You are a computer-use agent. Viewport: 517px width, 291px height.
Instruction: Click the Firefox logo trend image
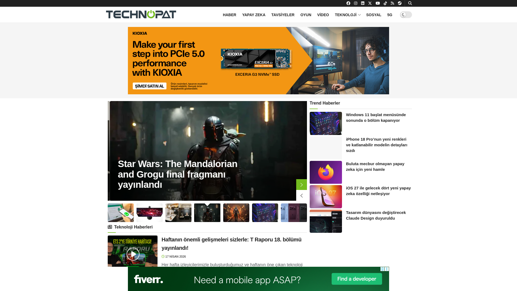tap(326, 172)
